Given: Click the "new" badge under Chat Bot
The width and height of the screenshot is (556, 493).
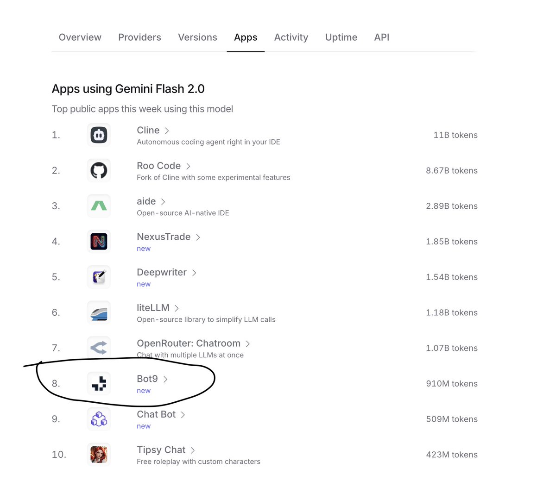Looking at the screenshot, I should tap(144, 426).
